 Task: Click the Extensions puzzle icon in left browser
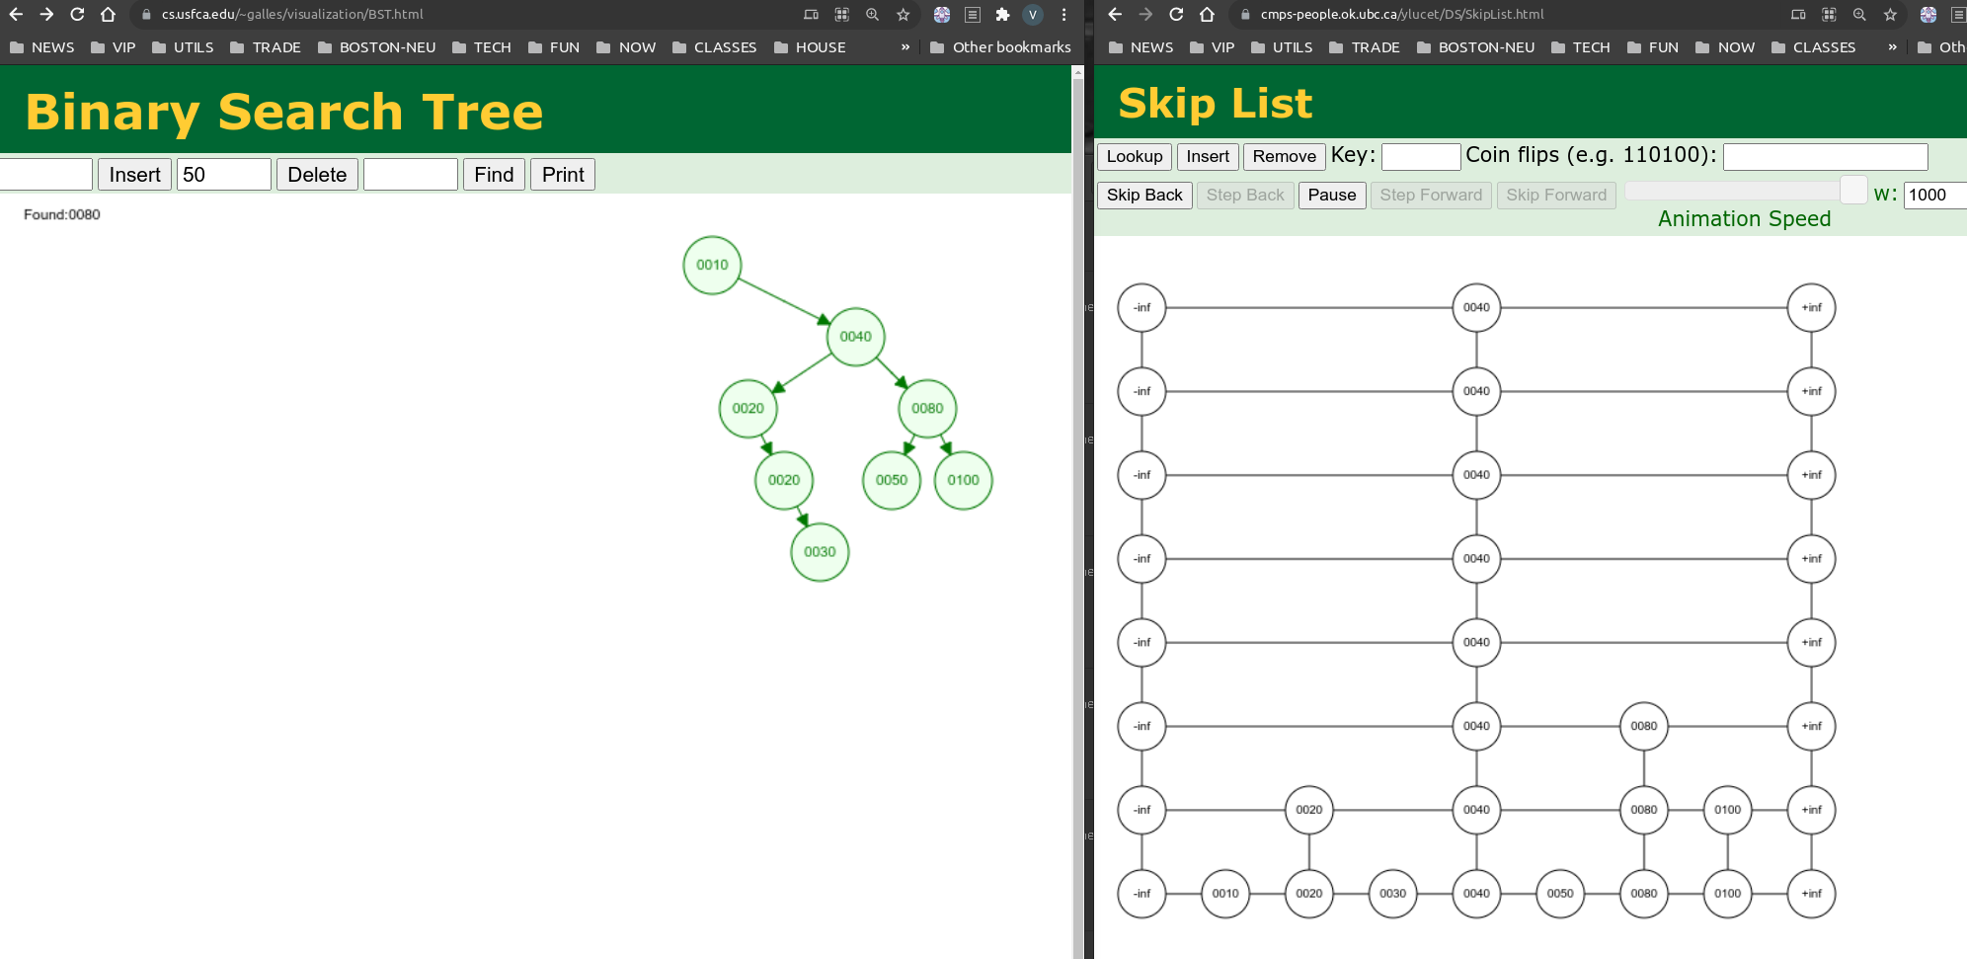point(1002,15)
